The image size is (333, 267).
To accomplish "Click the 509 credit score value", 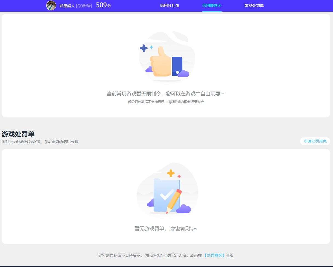I will [x=101, y=5].
